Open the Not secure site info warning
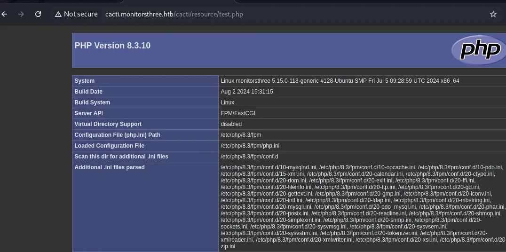506x252 pixels. [76, 14]
